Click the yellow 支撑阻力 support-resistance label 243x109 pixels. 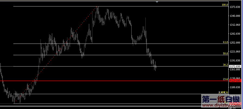coord(223,93)
